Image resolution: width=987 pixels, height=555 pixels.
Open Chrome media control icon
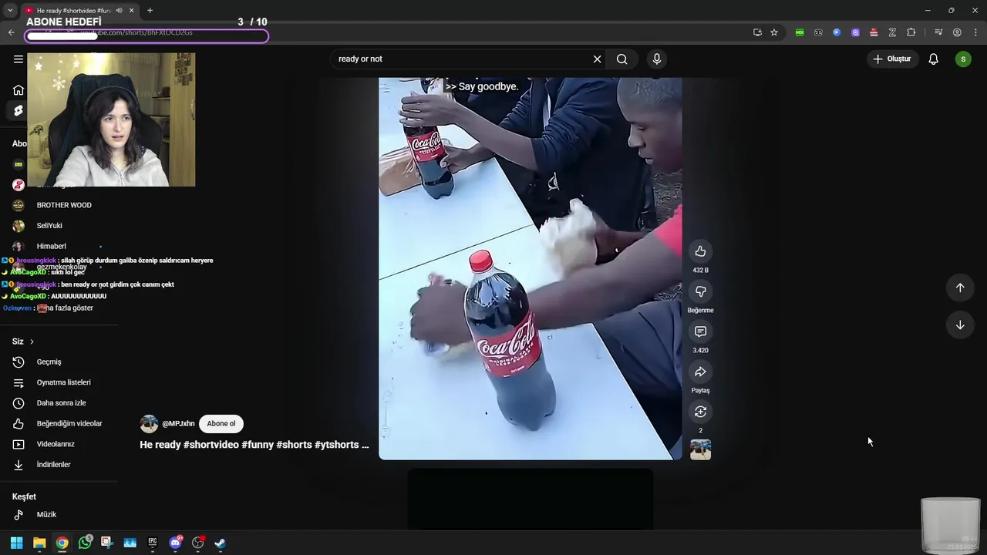[938, 32]
